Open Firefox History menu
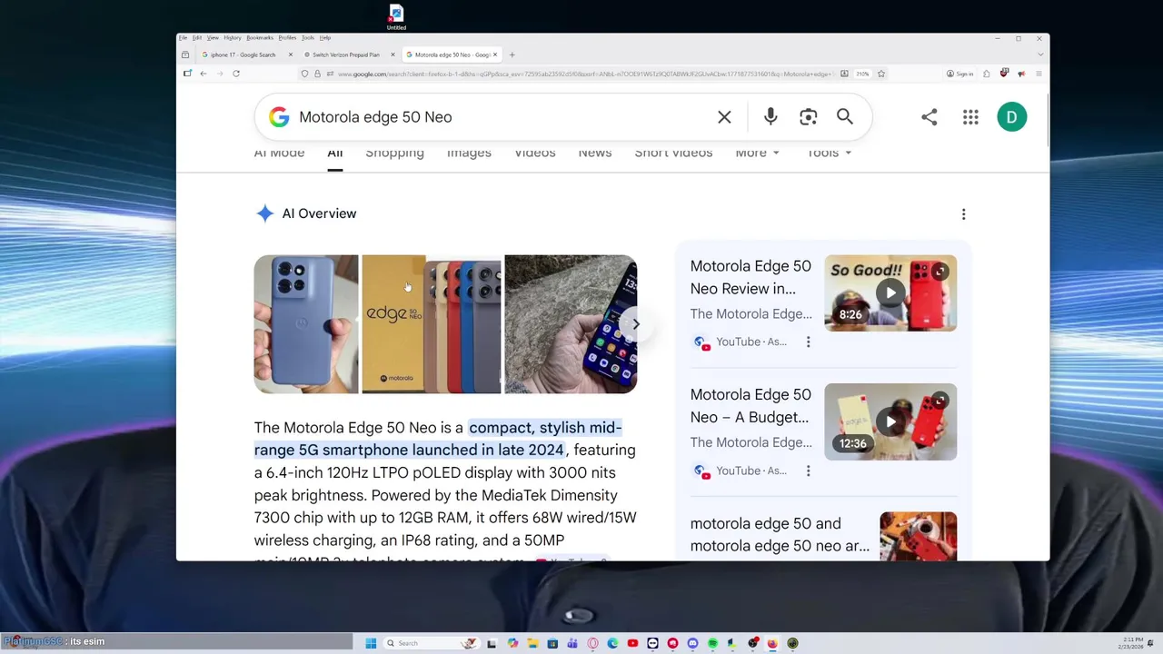This screenshot has width=1163, height=654. (232, 38)
